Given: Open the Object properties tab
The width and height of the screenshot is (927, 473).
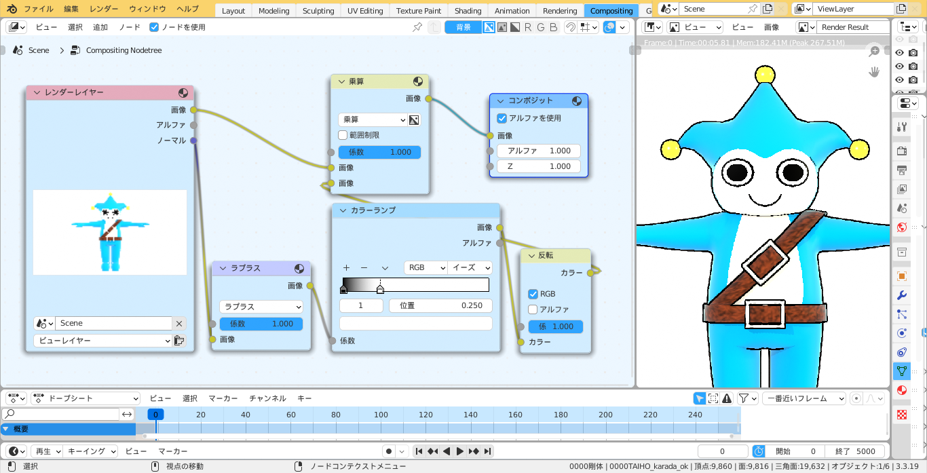Looking at the screenshot, I should [902, 276].
